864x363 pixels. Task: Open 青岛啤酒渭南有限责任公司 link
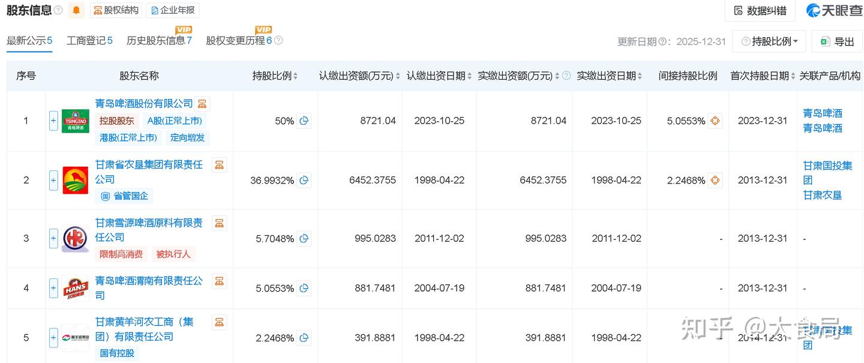[149, 288]
